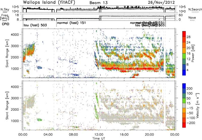This screenshot has width=202, height=140.
Task: Click the power range-time plot panel
Action: point(99,53)
